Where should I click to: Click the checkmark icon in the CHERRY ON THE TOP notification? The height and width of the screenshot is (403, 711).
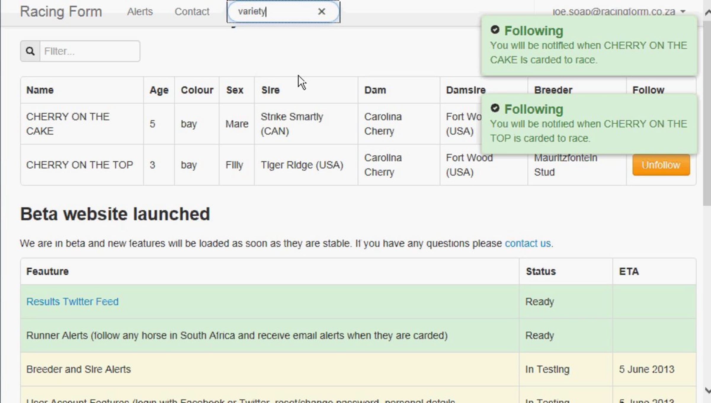pos(495,108)
